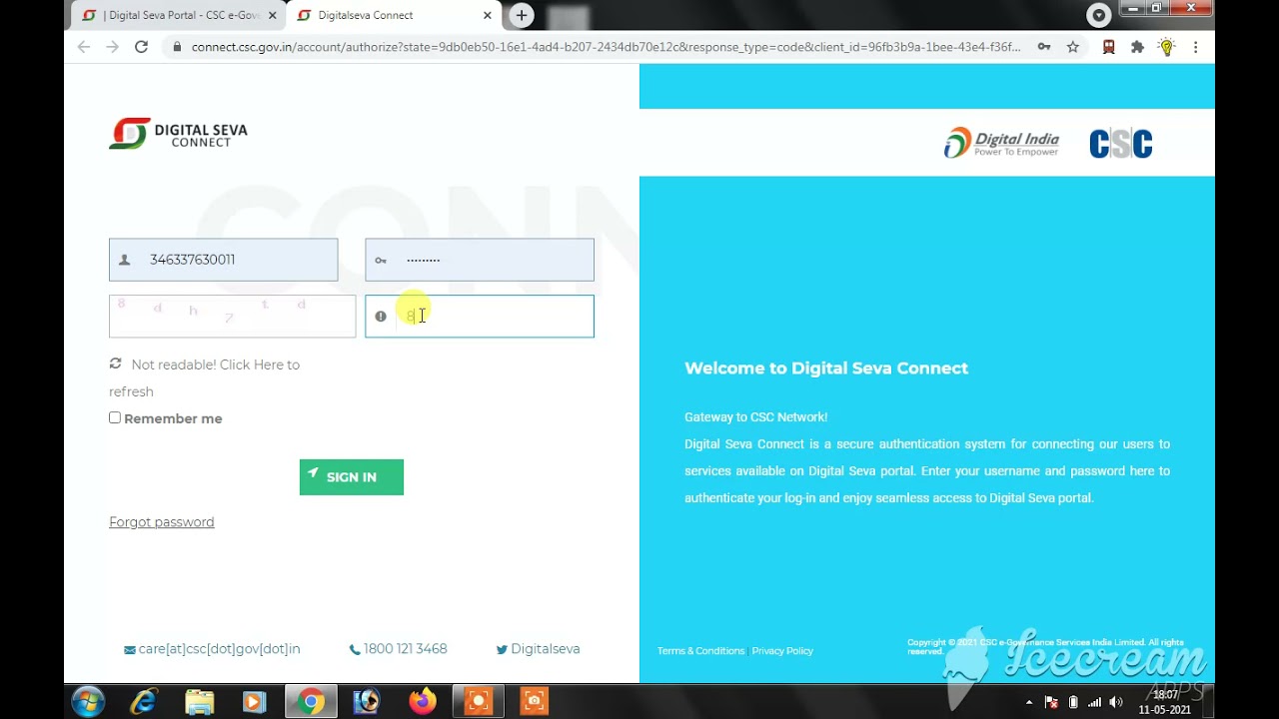This screenshot has width=1279, height=719.
Task: Click the 'Gateway to CSC Network!' text
Action: pyautogui.click(x=755, y=417)
